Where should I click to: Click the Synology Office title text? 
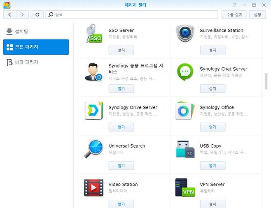point(217,107)
